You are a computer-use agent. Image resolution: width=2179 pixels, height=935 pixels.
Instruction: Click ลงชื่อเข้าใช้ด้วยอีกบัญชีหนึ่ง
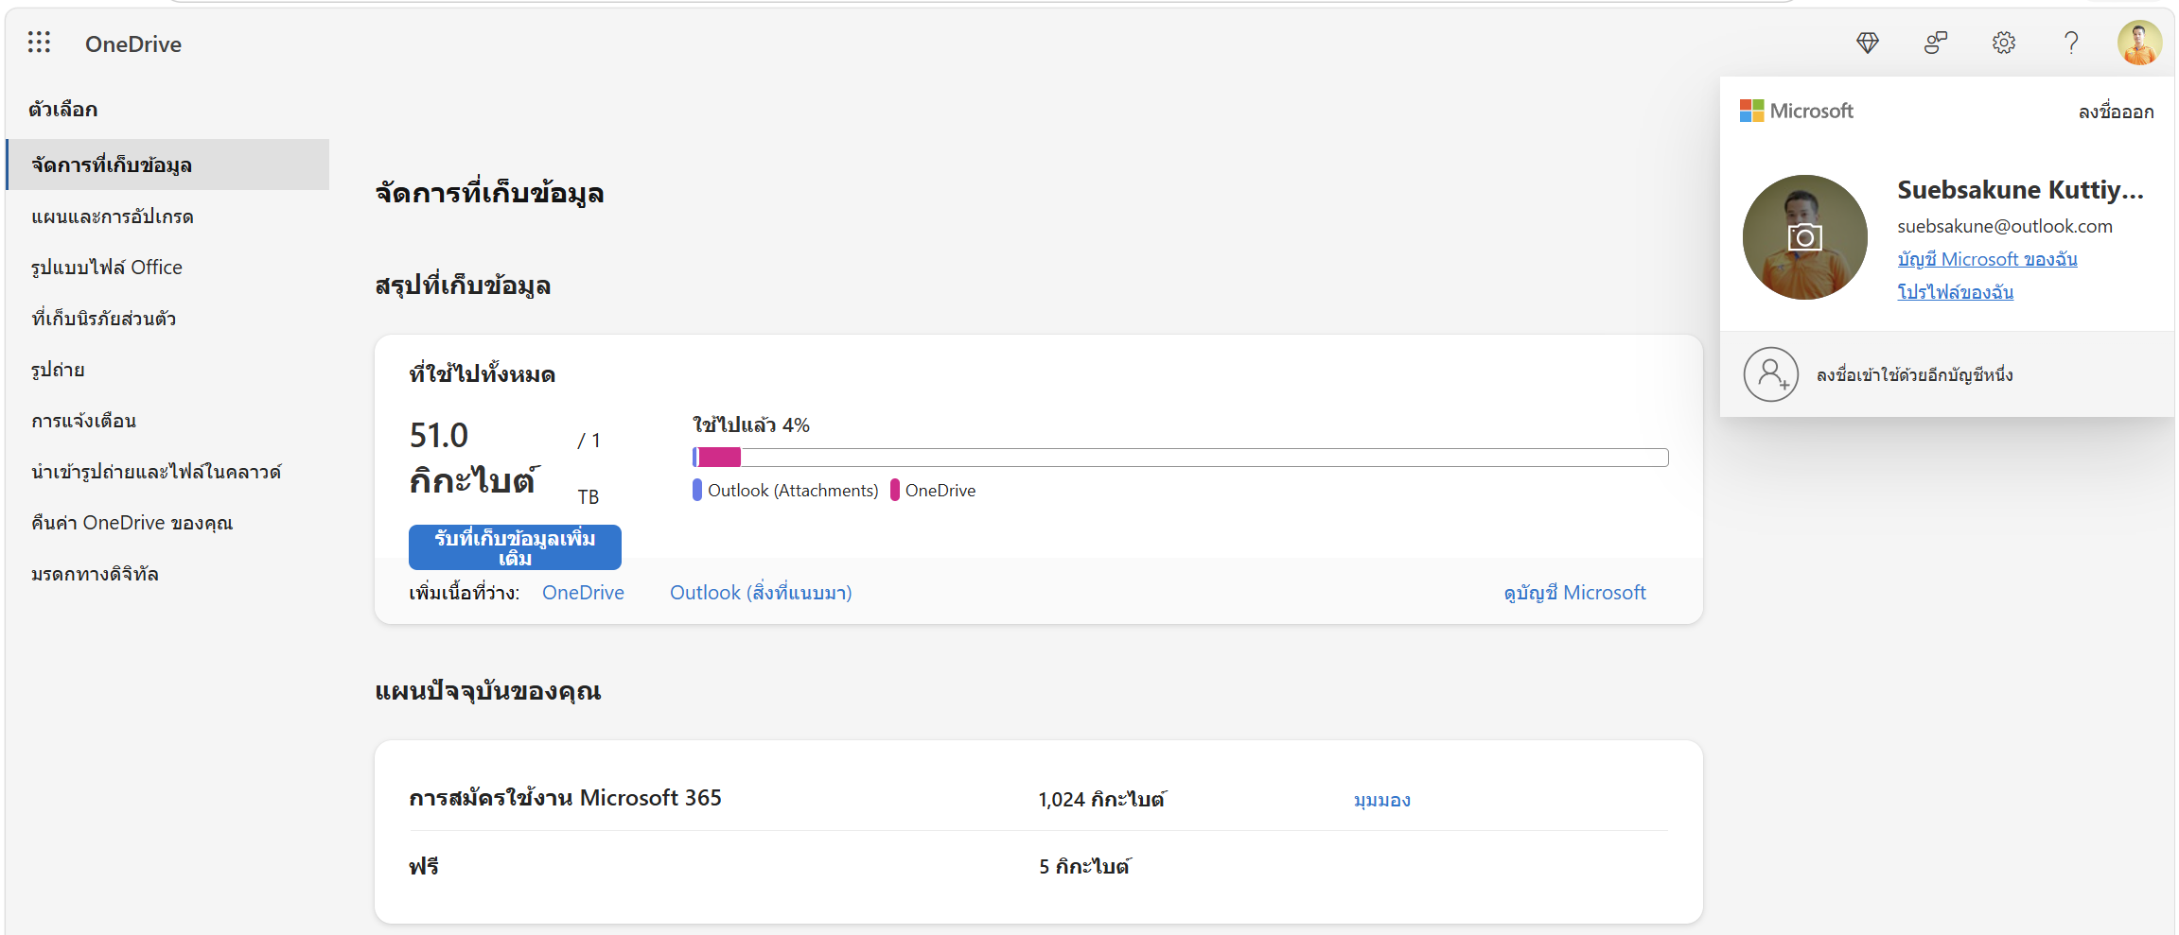[1914, 375]
